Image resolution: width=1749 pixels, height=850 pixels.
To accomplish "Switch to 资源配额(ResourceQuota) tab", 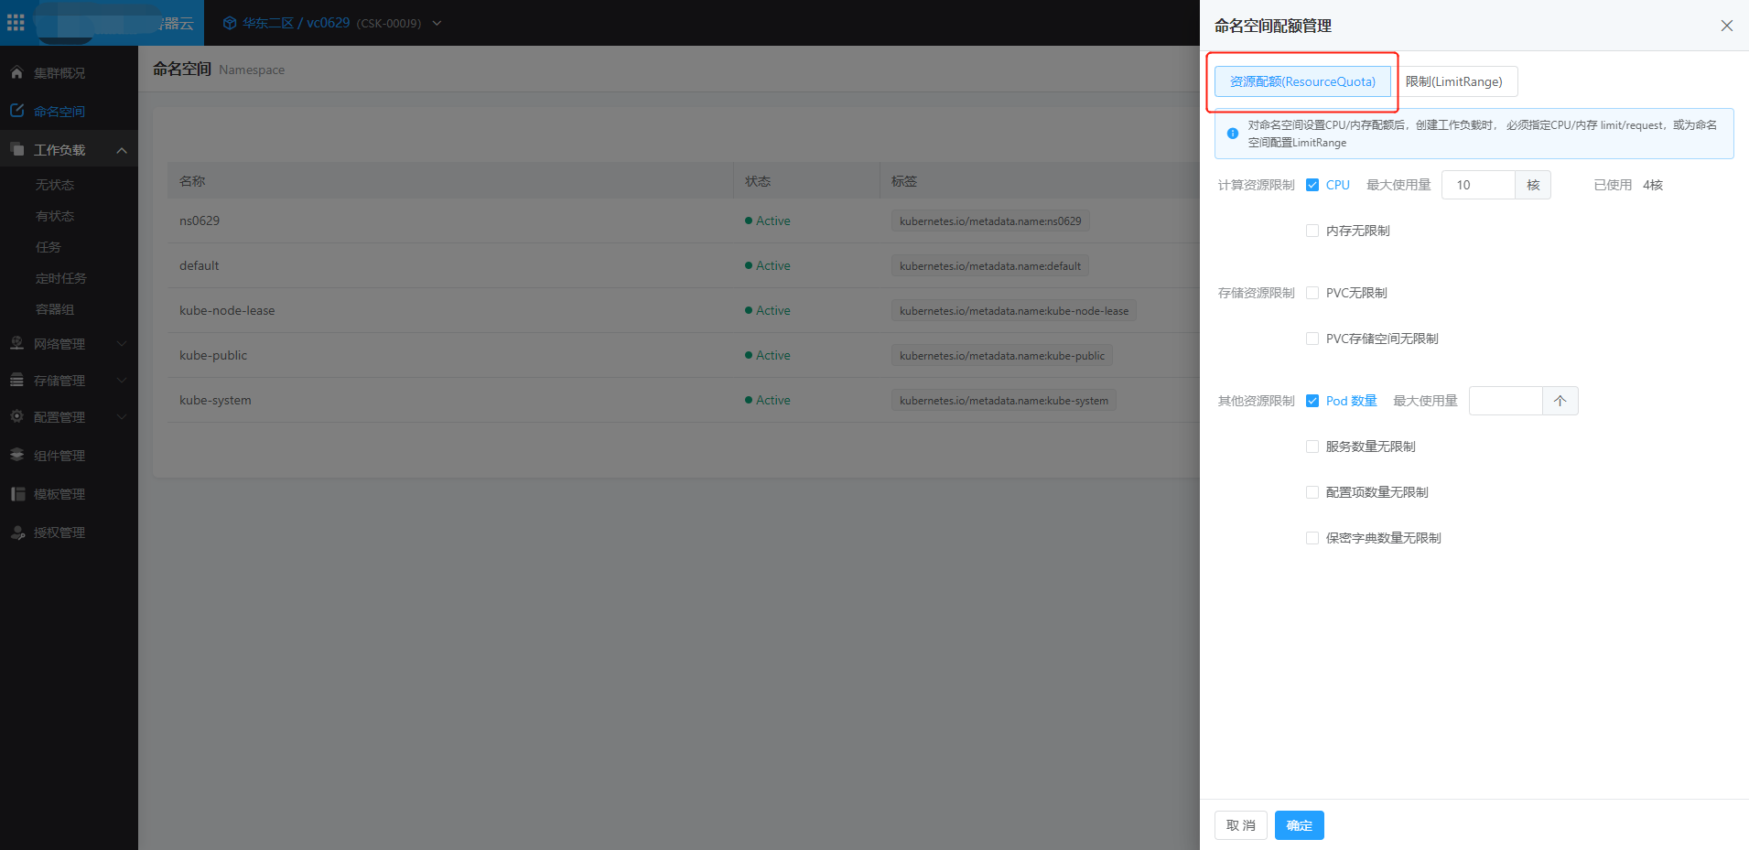I will 1302,81.
